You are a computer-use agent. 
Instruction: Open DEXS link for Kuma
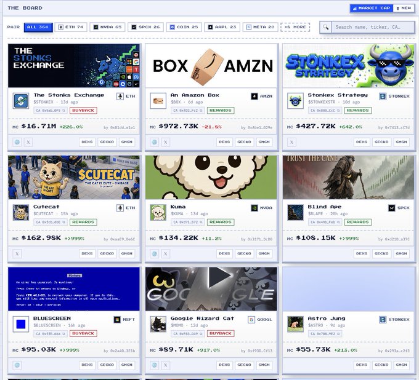coord(224,253)
